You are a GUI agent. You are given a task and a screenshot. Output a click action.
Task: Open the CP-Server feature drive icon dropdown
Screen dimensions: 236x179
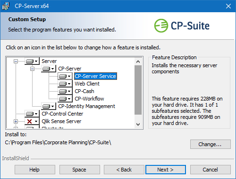coord(49,69)
